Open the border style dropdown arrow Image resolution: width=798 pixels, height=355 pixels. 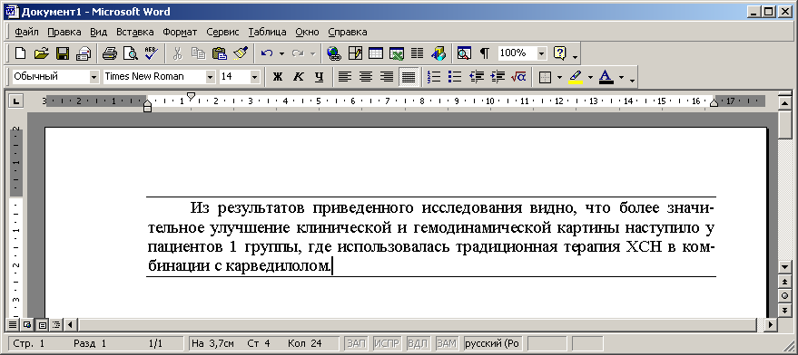pyautogui.click(x=560, y=77)
